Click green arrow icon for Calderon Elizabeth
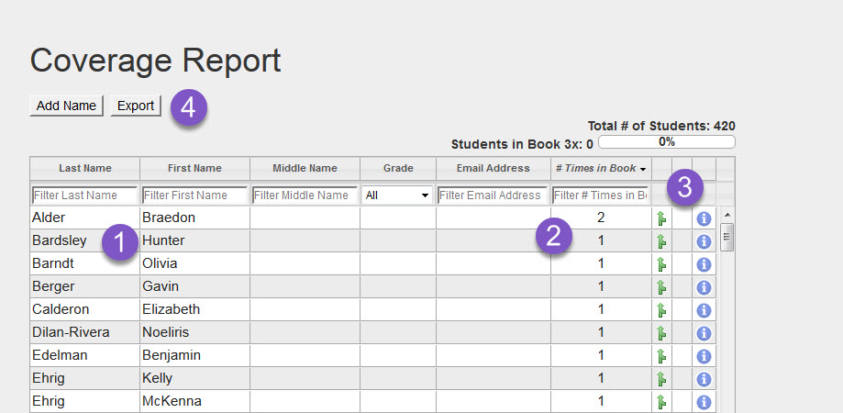843x413 pixels. [661, 310]
